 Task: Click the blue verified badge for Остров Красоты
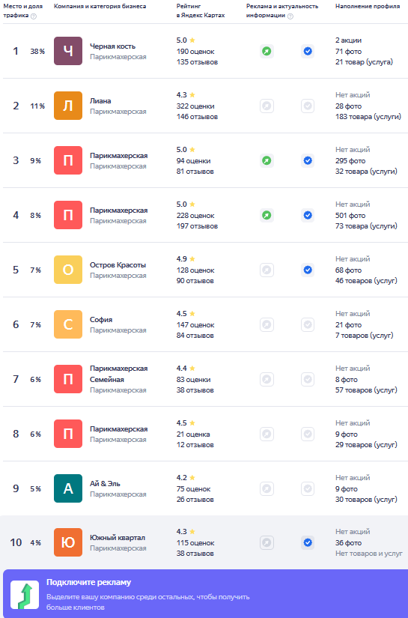[x=308, y=270]
